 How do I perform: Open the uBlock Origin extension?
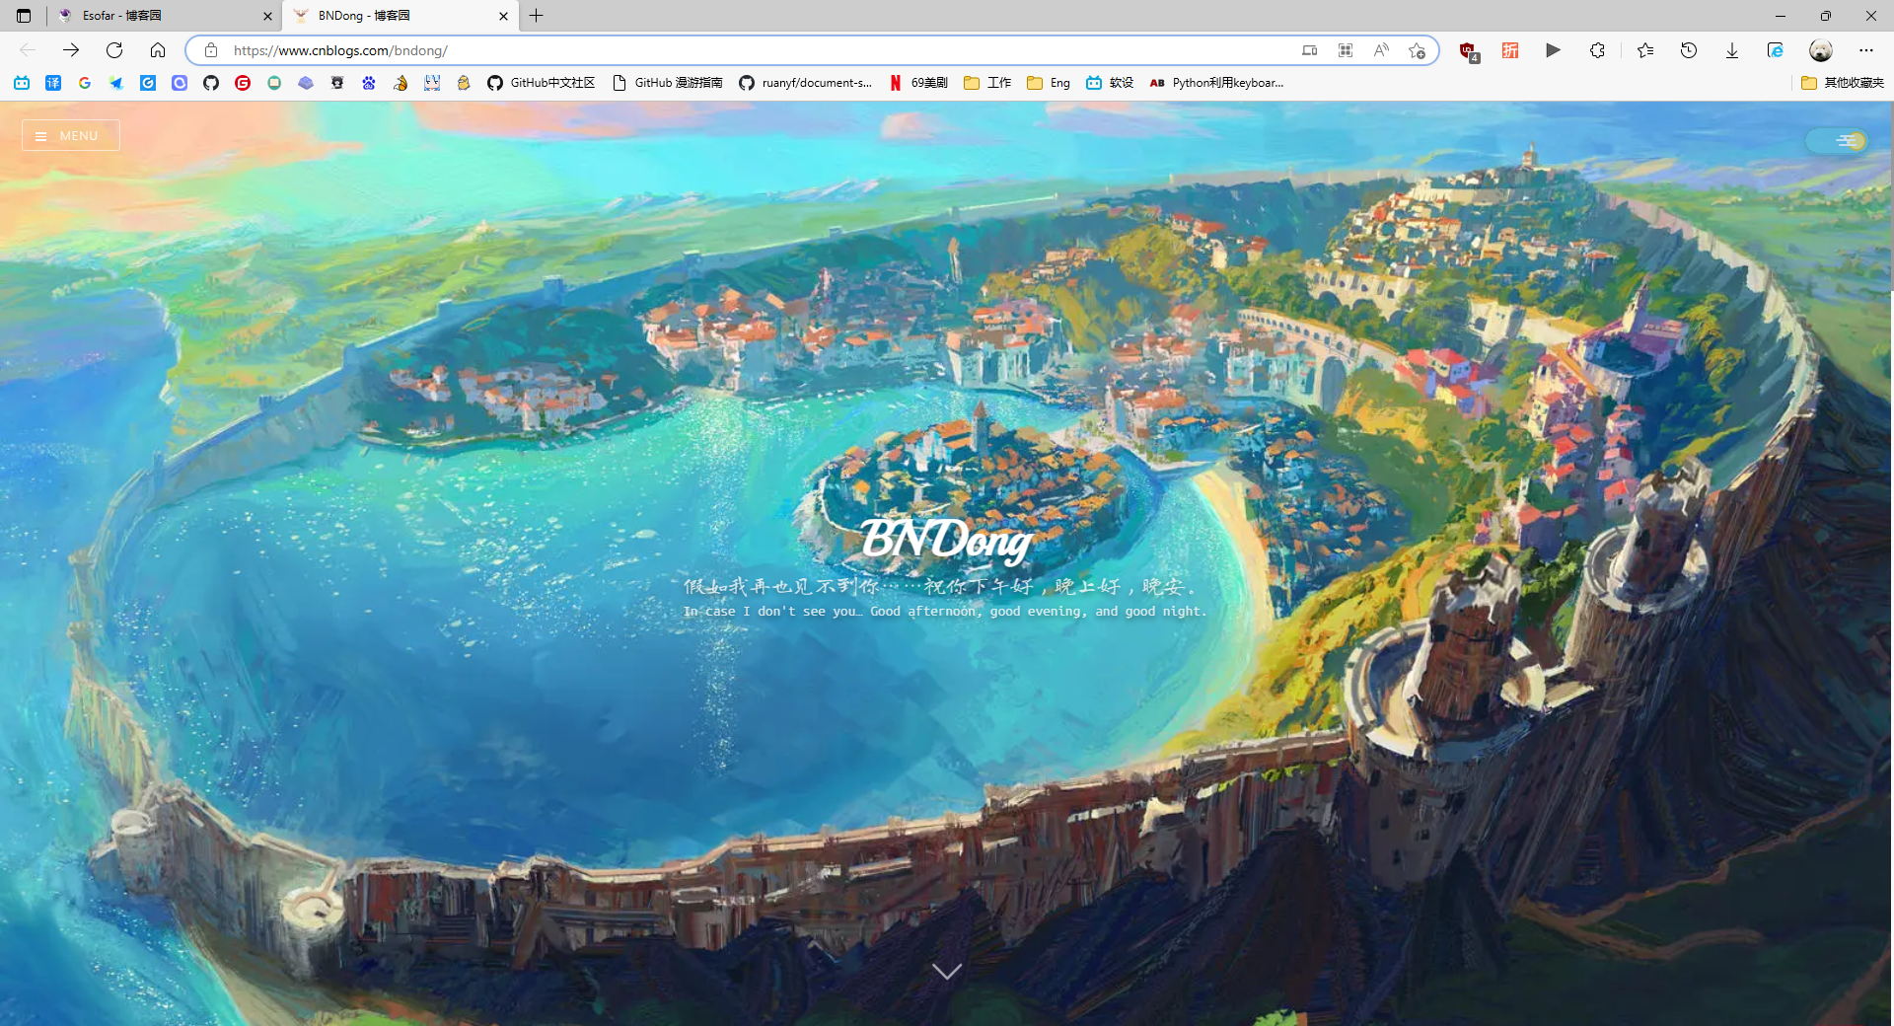(x=1468, y=51)
